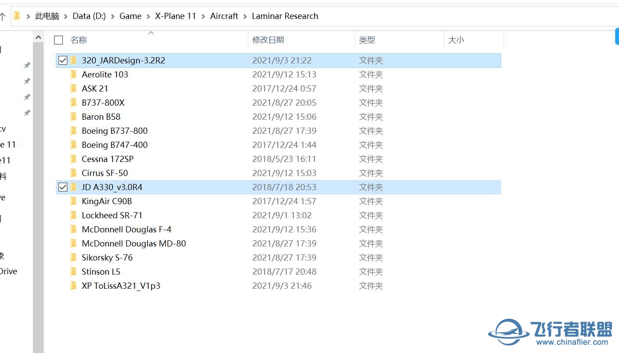Select the Sikorsky S-76 folder name

107,257
